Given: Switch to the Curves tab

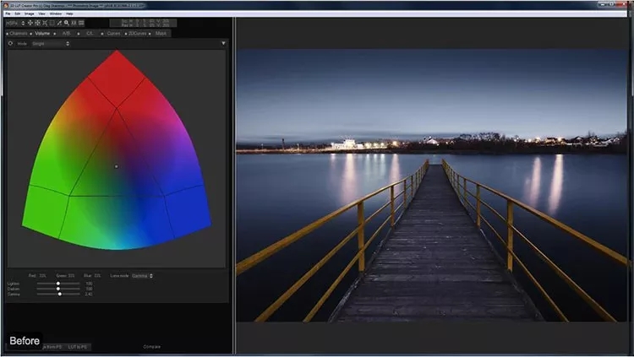Looking at the screenshot, I should pyautogui.click(x=113, y=33).
